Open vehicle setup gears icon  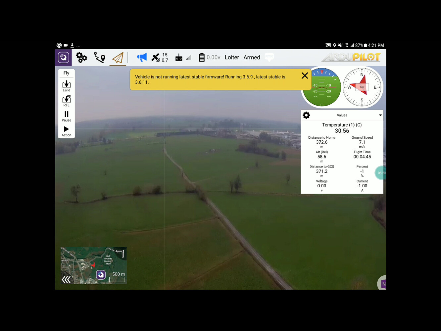(x=81, y=57)
